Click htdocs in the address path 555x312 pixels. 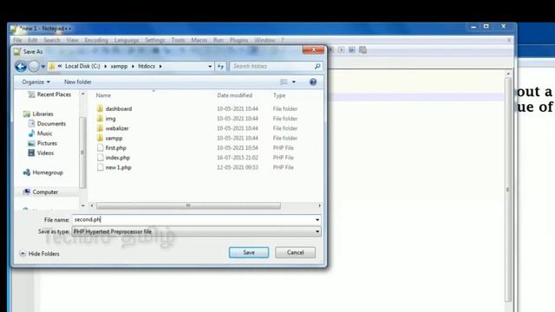click(x=147, y=66)
